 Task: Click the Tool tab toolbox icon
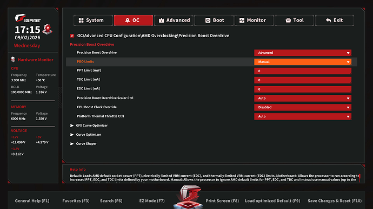pyautogui.click(x=288, y=20)
